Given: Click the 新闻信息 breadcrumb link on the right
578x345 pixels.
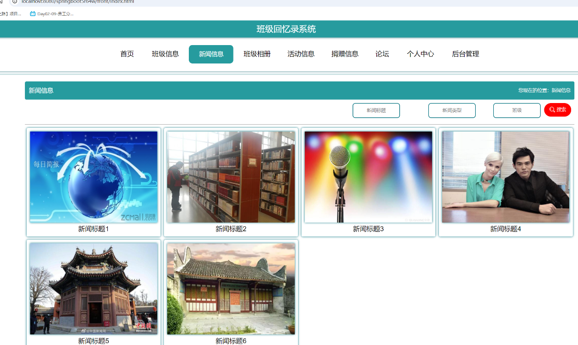Looking at the screenshot, I should click(x=561, y=90).
